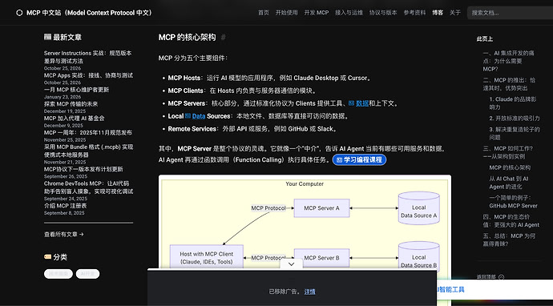Open article Chrome DevTools MCP

tap(88, 187)
